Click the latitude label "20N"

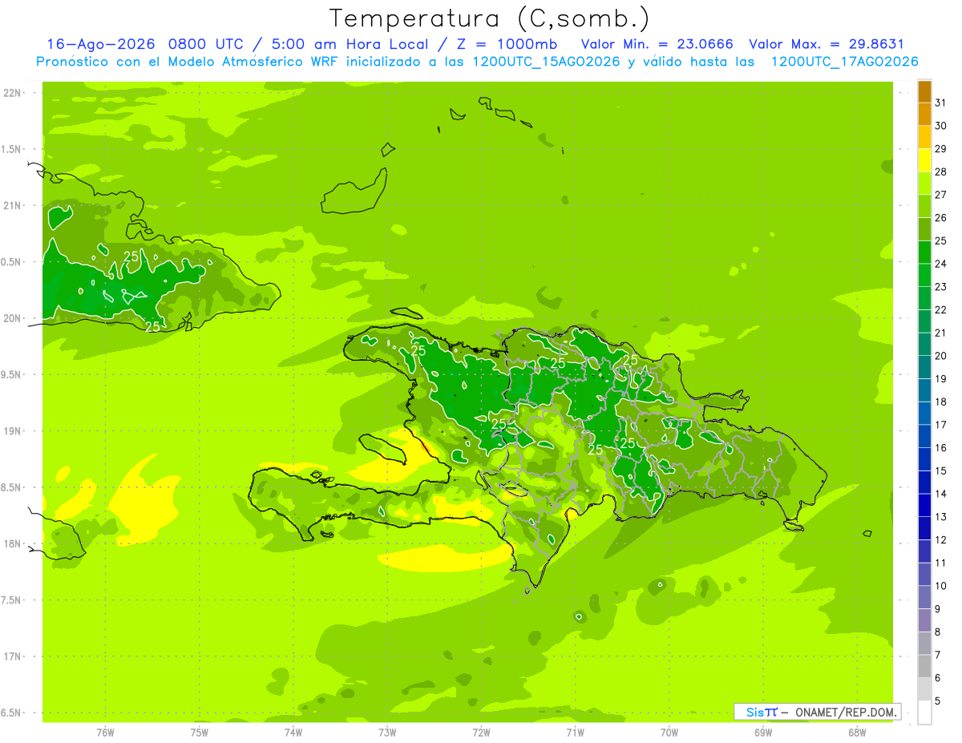tap(11, 318)
